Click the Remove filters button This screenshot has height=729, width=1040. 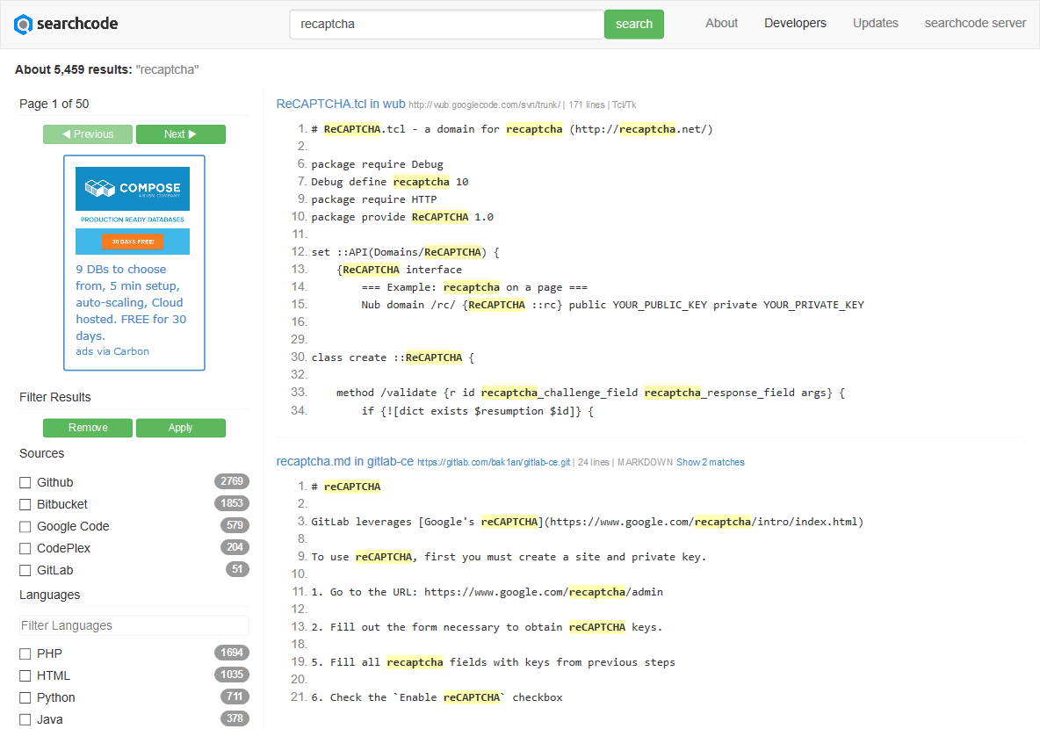tap(87, 428)
